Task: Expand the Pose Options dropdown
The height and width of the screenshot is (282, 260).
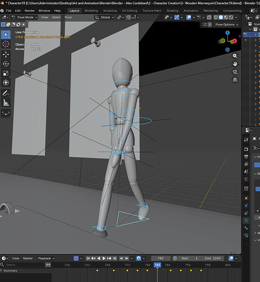Action: (227, 24)
